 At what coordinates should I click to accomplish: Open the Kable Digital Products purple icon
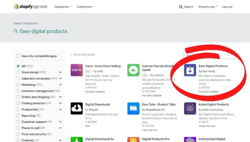(190, 108)
